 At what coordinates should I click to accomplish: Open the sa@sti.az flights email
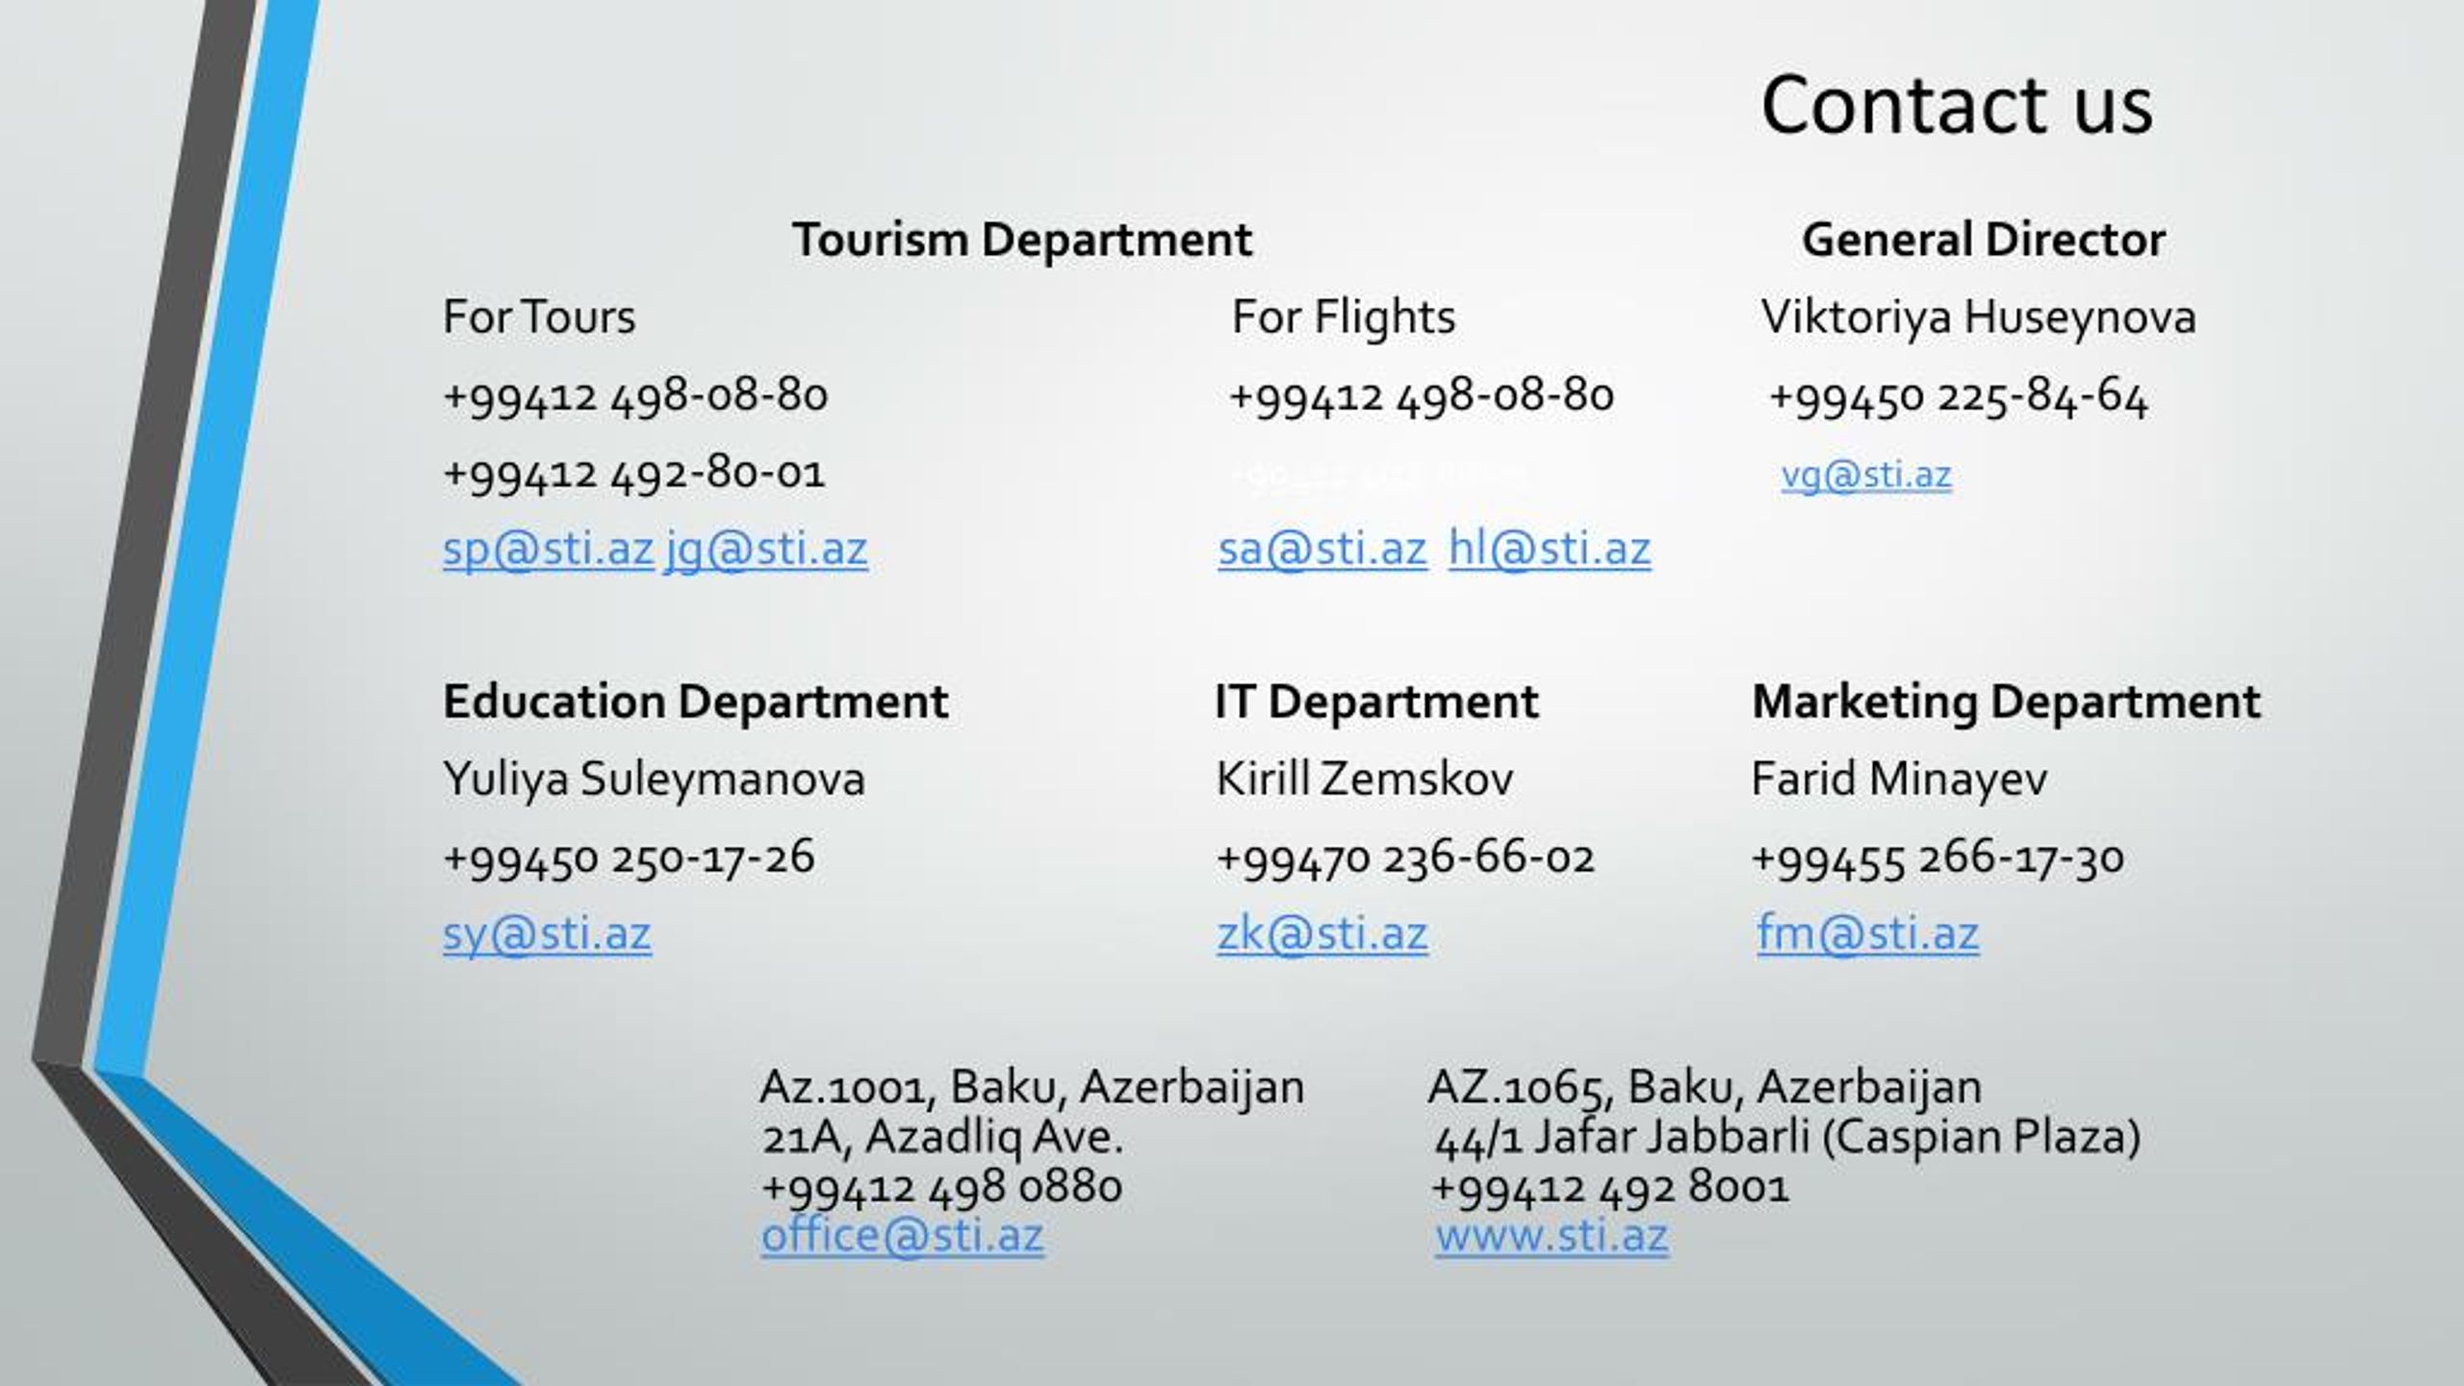[1322, 550]
